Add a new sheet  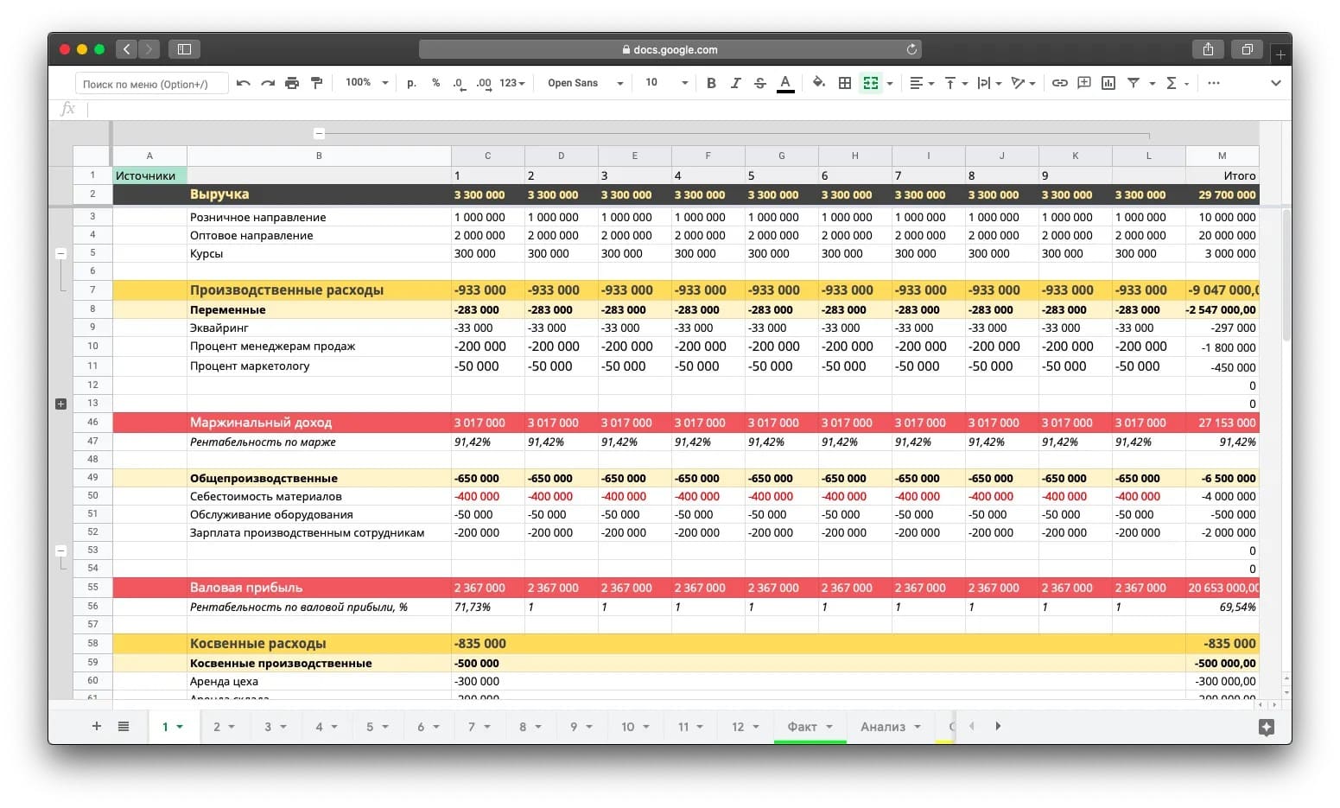point(97,726)
